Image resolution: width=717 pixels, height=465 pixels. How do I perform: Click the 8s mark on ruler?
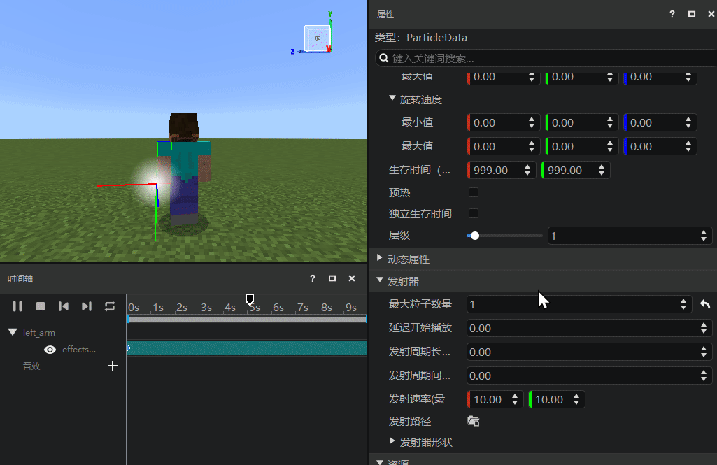[327, 308]
